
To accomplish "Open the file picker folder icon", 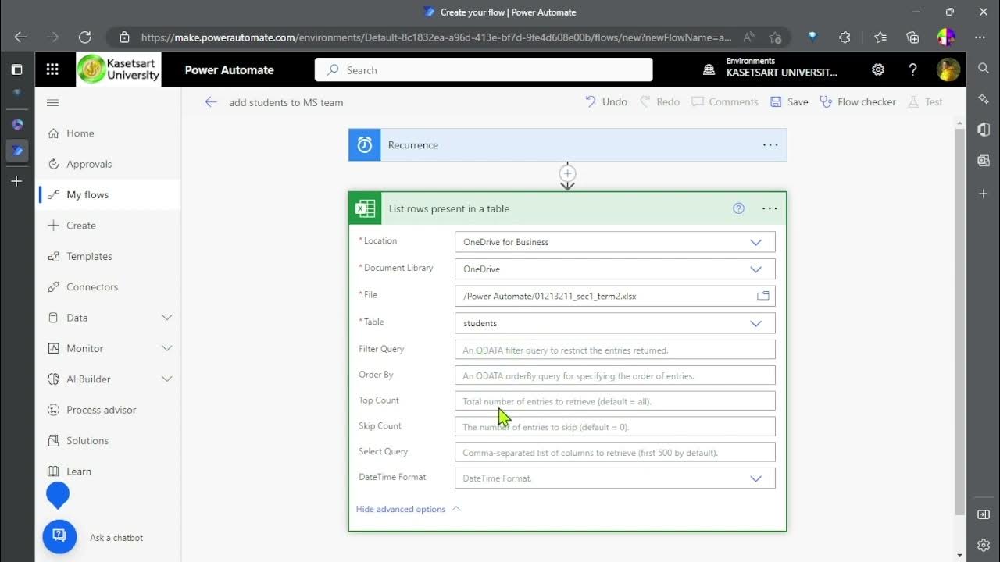I will pyautogui.click(x=763, y=296).
